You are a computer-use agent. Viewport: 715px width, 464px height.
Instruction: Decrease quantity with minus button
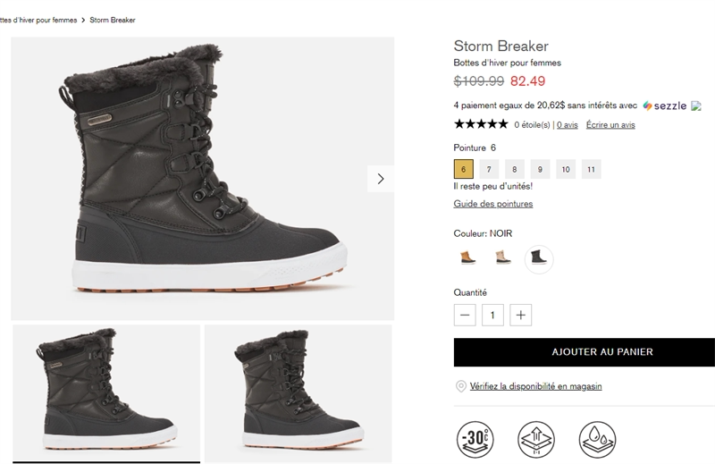(x=465, y=315)
